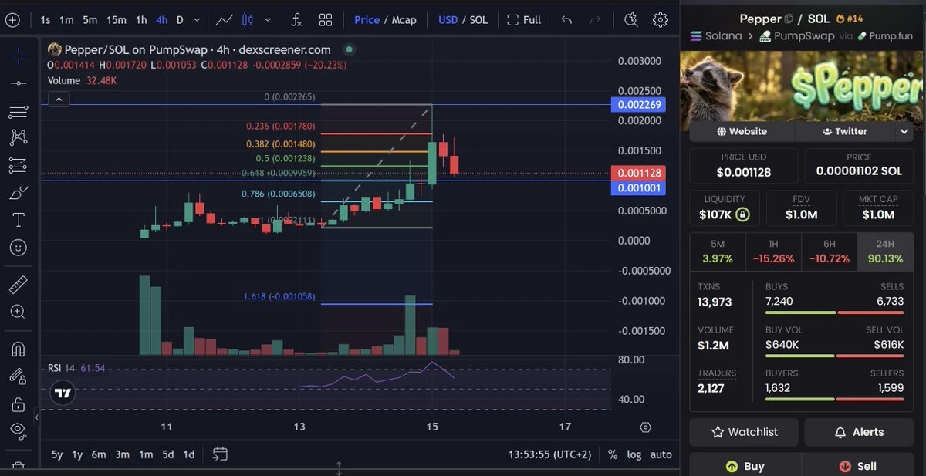Screen dimensions: 926x476
Task: Open chart settings gear in top toolbar
Action: (661, 19)
